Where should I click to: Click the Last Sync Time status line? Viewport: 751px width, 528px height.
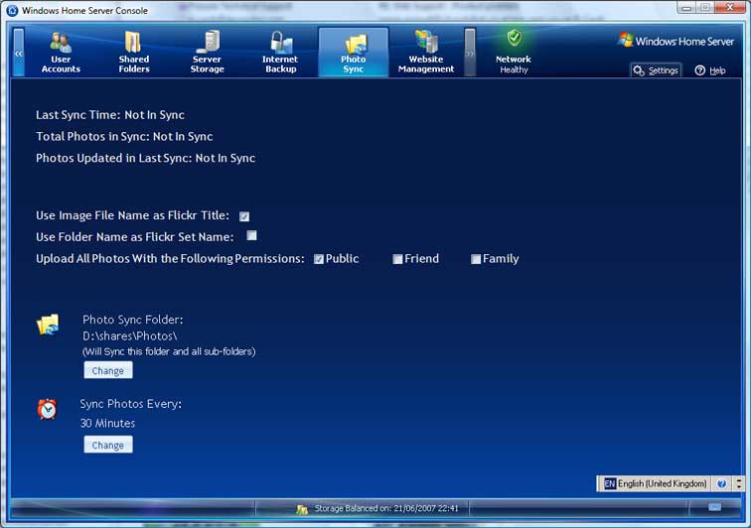coord(110,115)
